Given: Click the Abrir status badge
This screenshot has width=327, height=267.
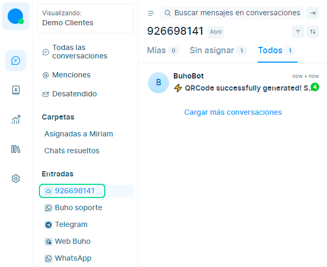Looking at the screenshot, I should coord(216,32).
